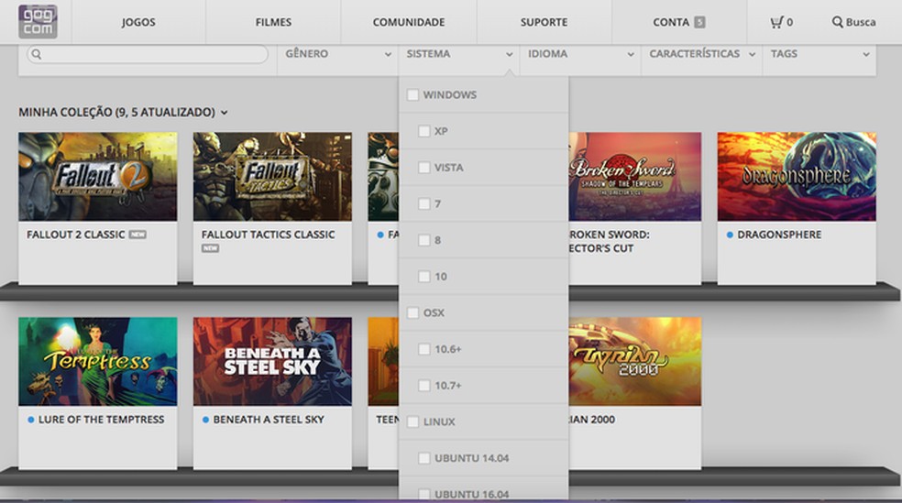Click Beneath a Steel Sky title link
The image size is (902, 503).
tap(268, 420)
